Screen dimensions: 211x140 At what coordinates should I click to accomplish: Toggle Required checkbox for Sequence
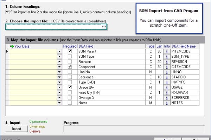click(x=70, y=77)
